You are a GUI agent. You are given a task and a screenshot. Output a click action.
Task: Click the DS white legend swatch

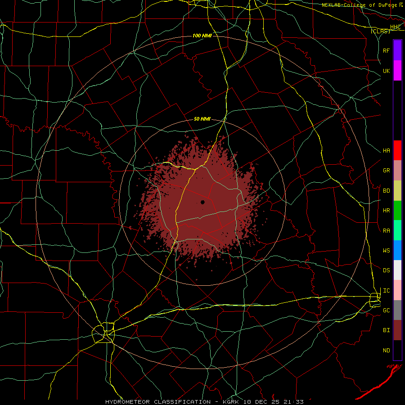click(397, 270)
